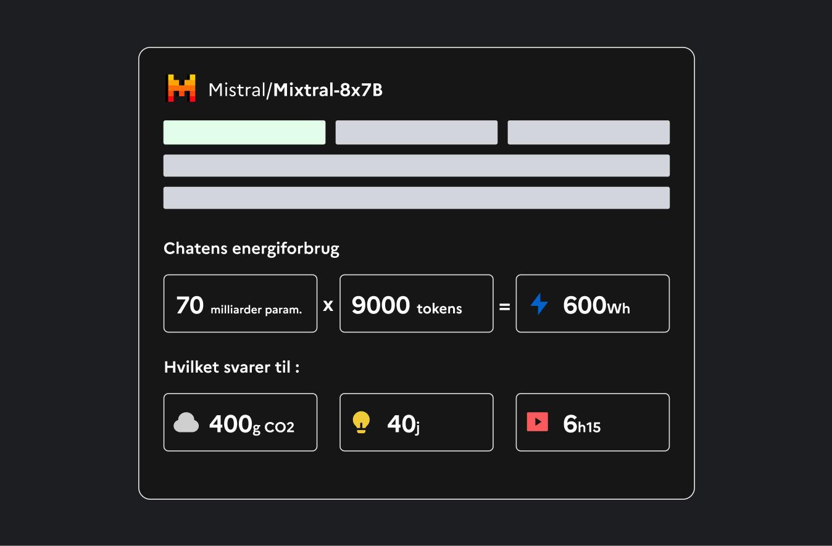Click the Chatens energiforbrug heading
This screenshot has width=832, height=546.
click(x=251, y=249)
